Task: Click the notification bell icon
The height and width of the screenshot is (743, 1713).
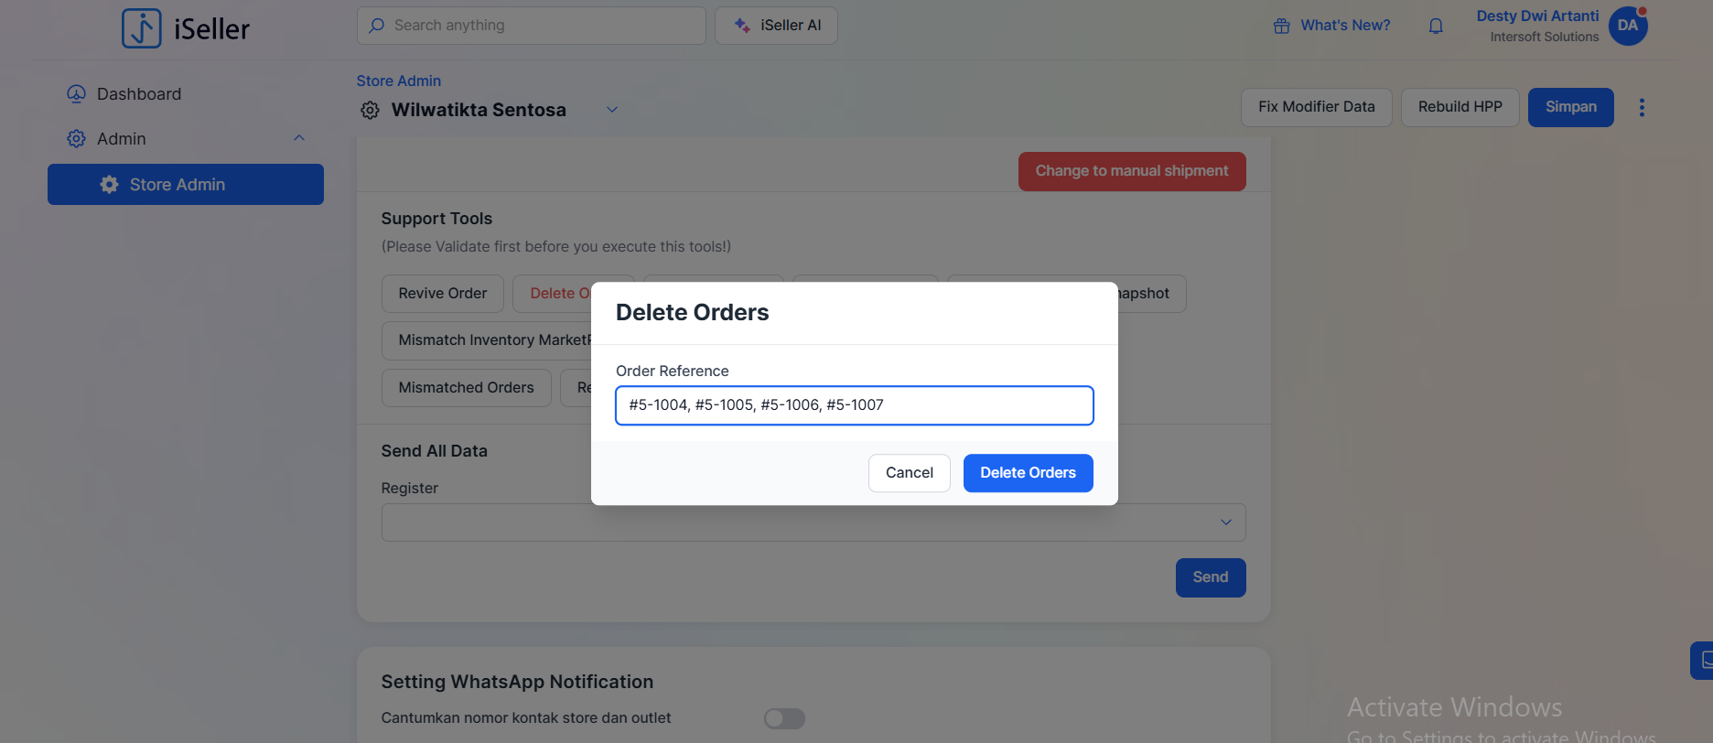Action: tap(1436, 26)
